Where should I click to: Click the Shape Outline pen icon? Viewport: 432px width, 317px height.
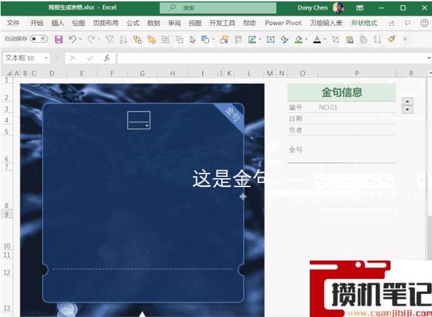coord(252,39)
